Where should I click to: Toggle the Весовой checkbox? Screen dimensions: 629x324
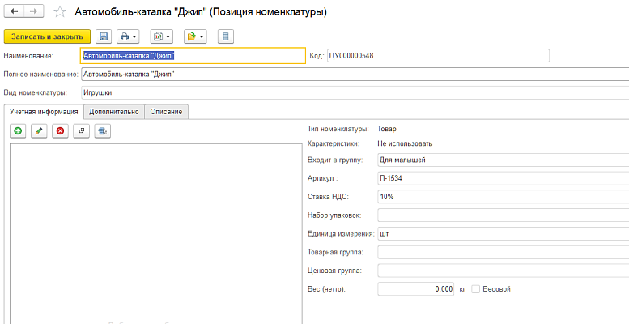click(476, 288)
